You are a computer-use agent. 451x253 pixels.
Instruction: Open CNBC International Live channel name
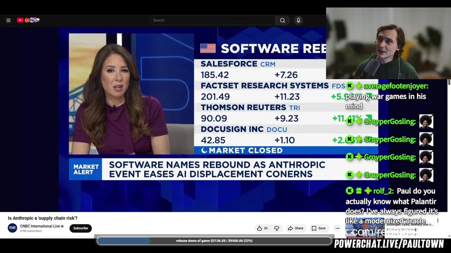[40, 226]
